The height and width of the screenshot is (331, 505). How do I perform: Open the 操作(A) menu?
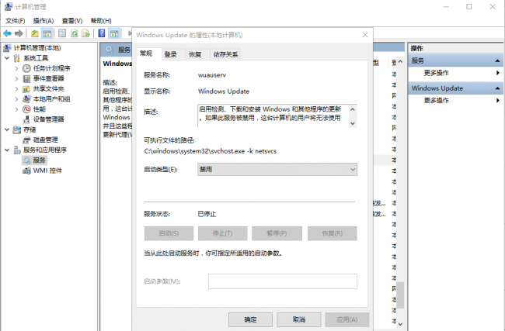point(44,21)
